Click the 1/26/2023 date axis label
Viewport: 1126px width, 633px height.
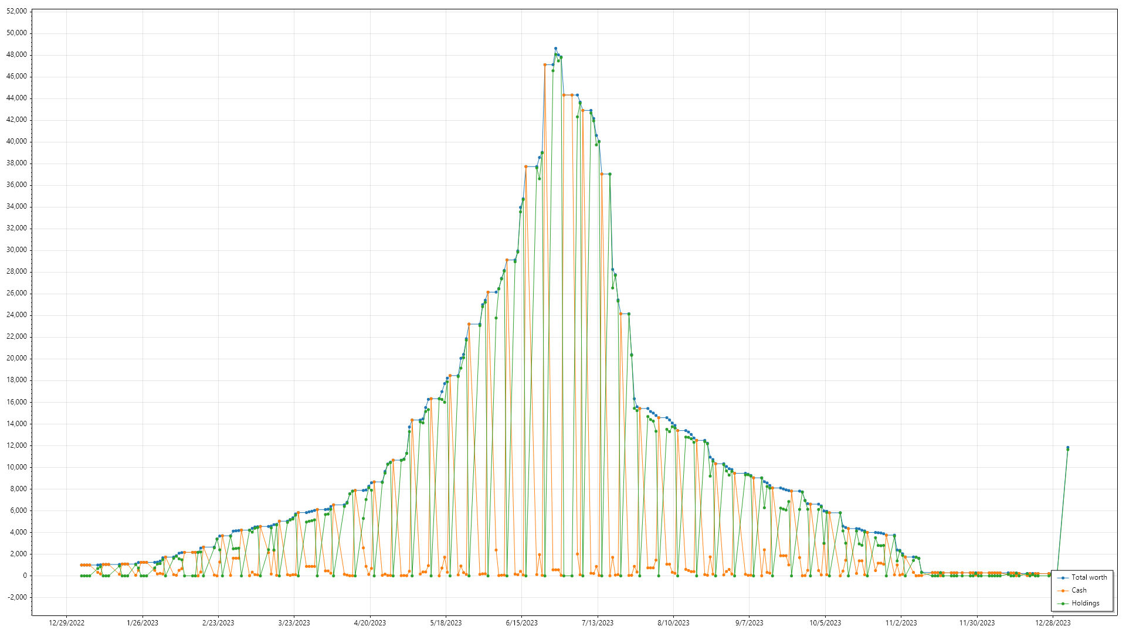[x=143, y=623]
